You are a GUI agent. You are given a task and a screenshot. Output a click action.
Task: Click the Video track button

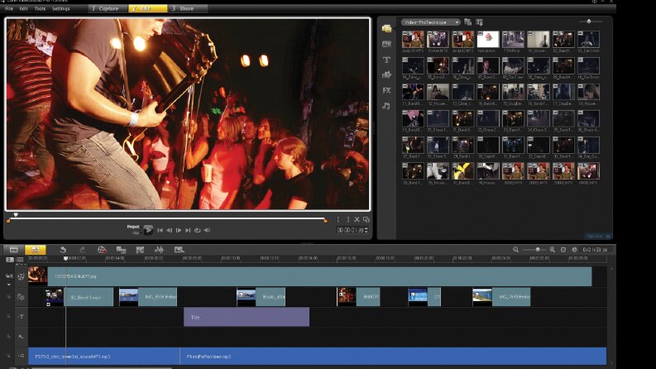click(x=21, y=276)
